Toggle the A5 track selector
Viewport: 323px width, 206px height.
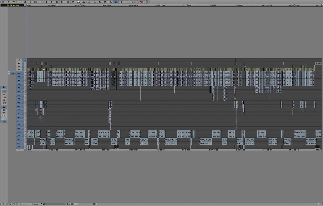[19, 88]
